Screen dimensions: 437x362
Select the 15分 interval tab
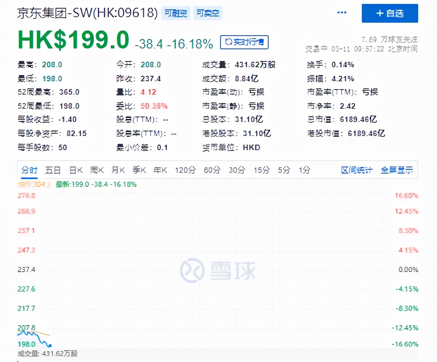pyautogui.click(x=262, y=170)
